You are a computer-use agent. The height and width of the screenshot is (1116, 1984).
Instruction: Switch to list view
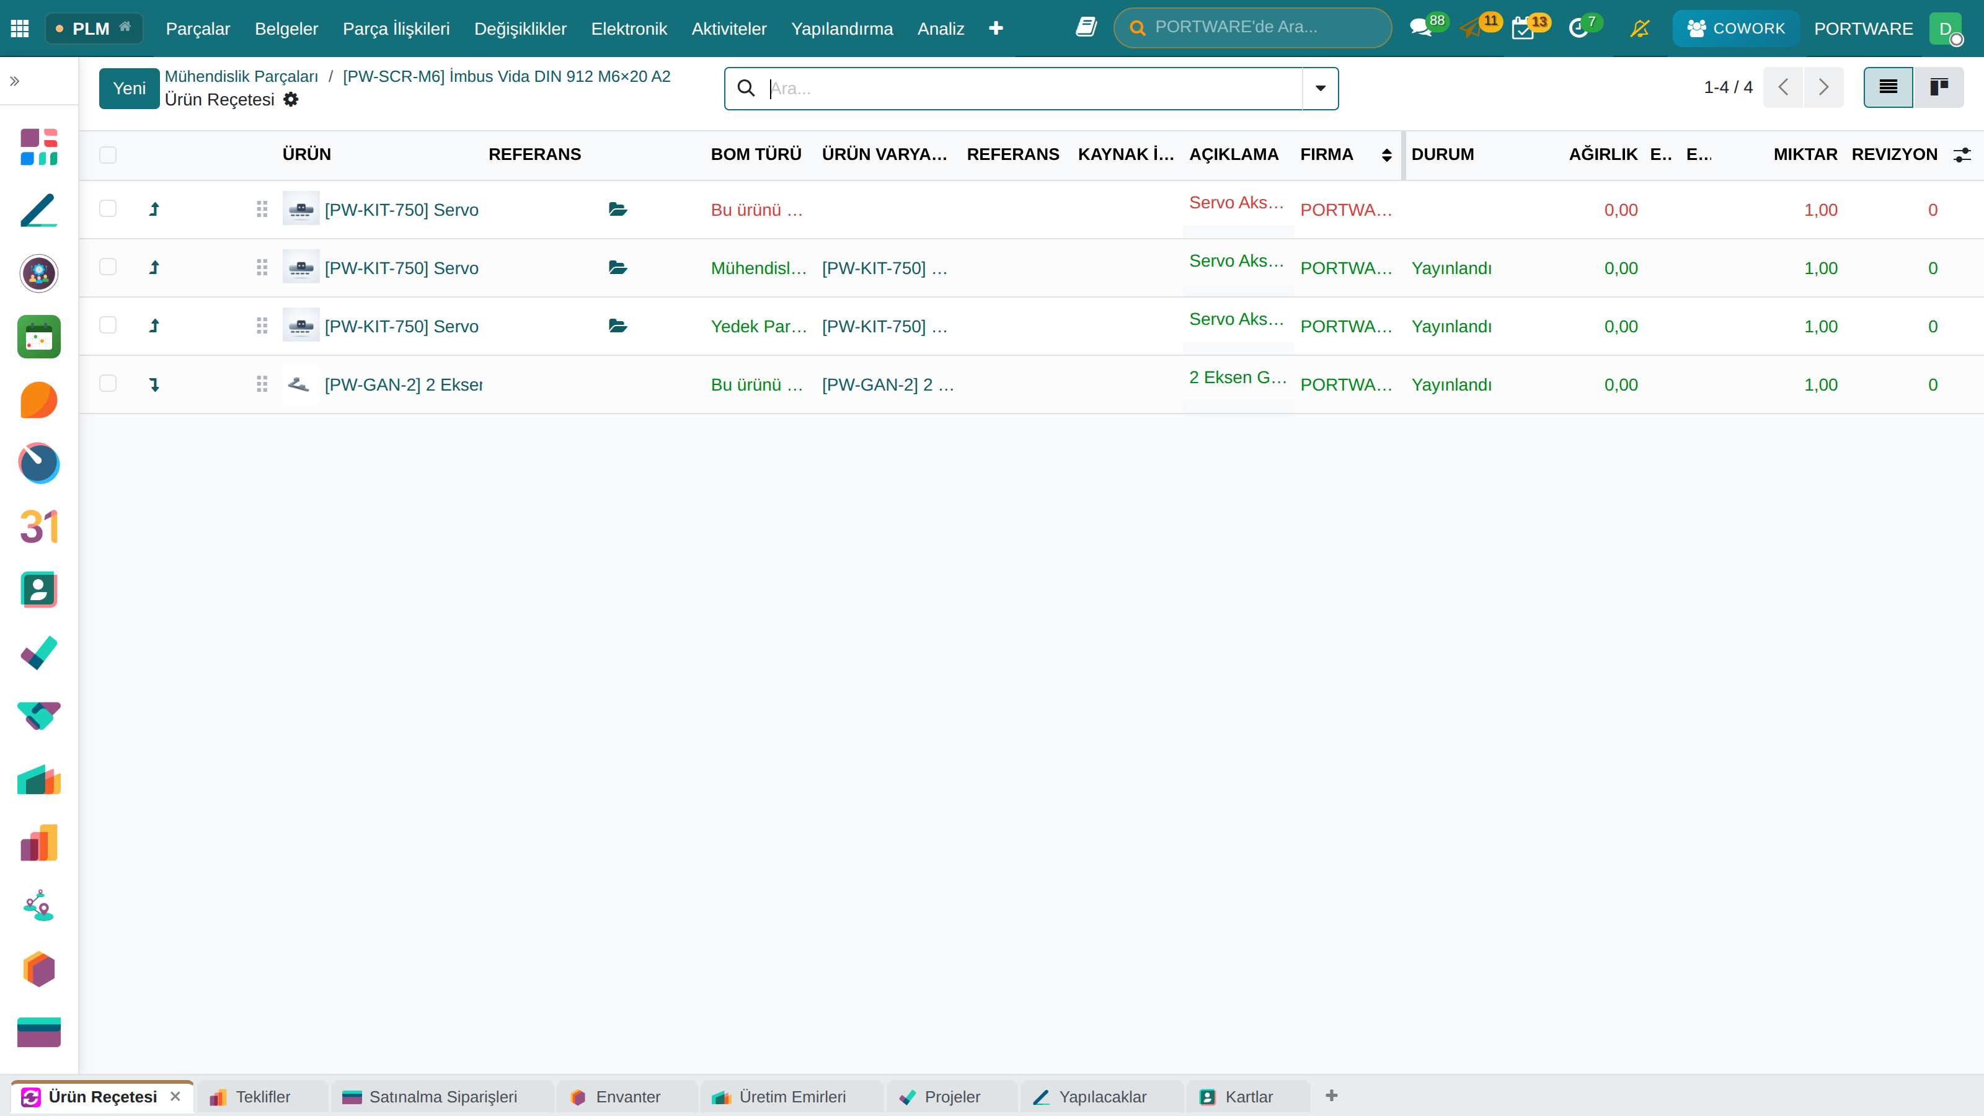tap(1888, 87)
